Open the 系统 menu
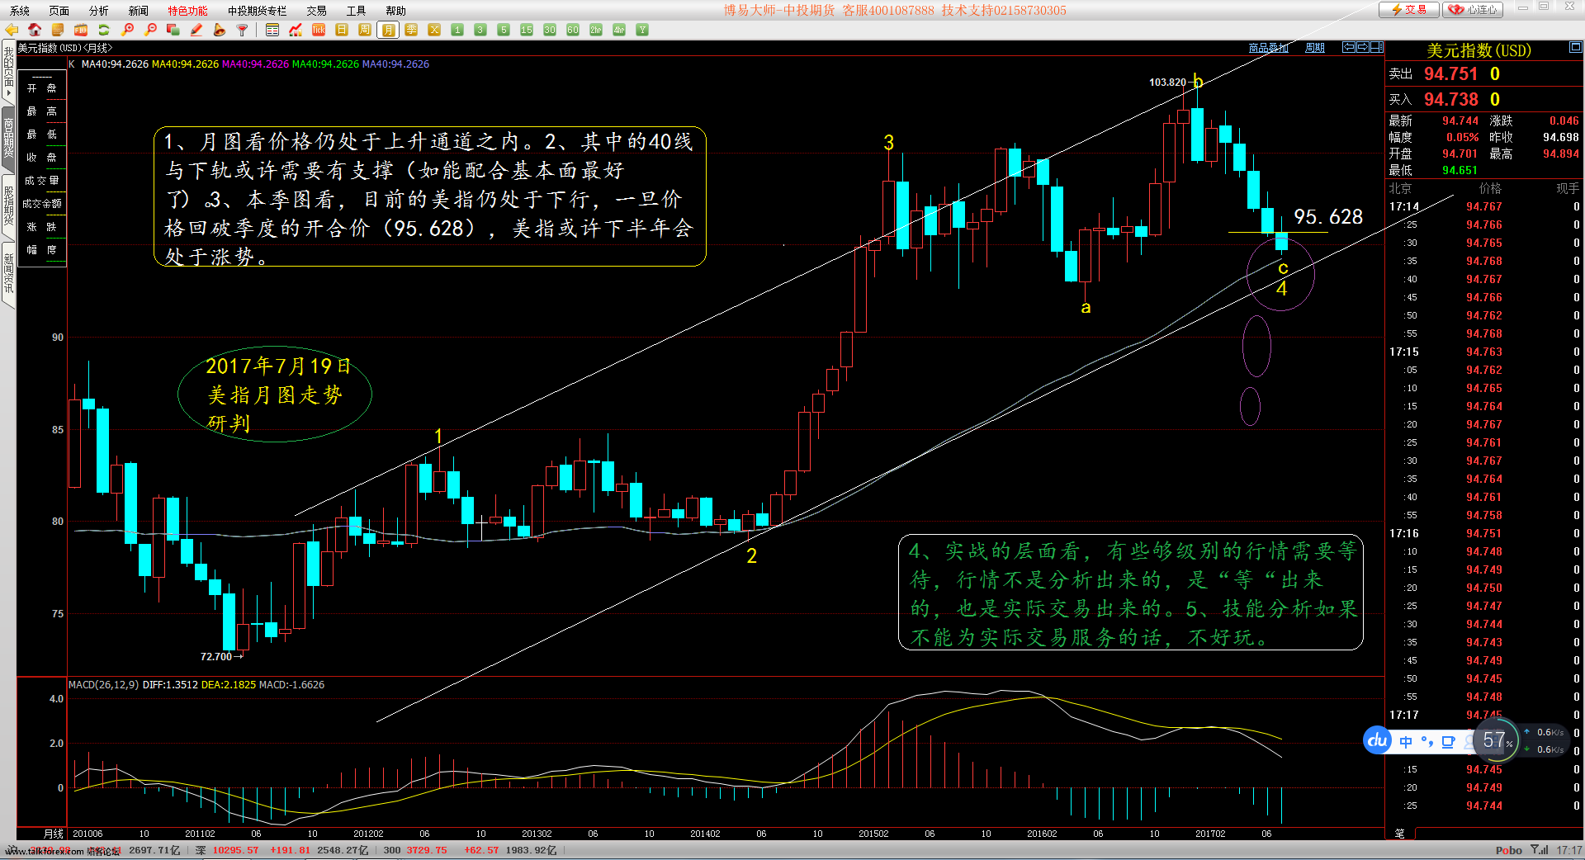1585x860 pixels. click(x=20, y=11)
